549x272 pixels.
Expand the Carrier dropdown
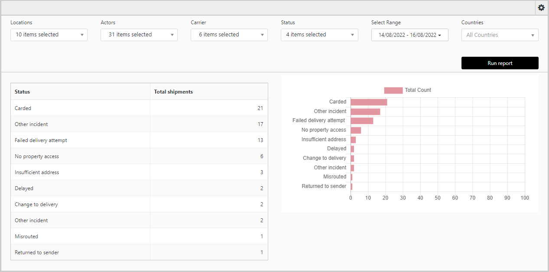pos(229,35)
